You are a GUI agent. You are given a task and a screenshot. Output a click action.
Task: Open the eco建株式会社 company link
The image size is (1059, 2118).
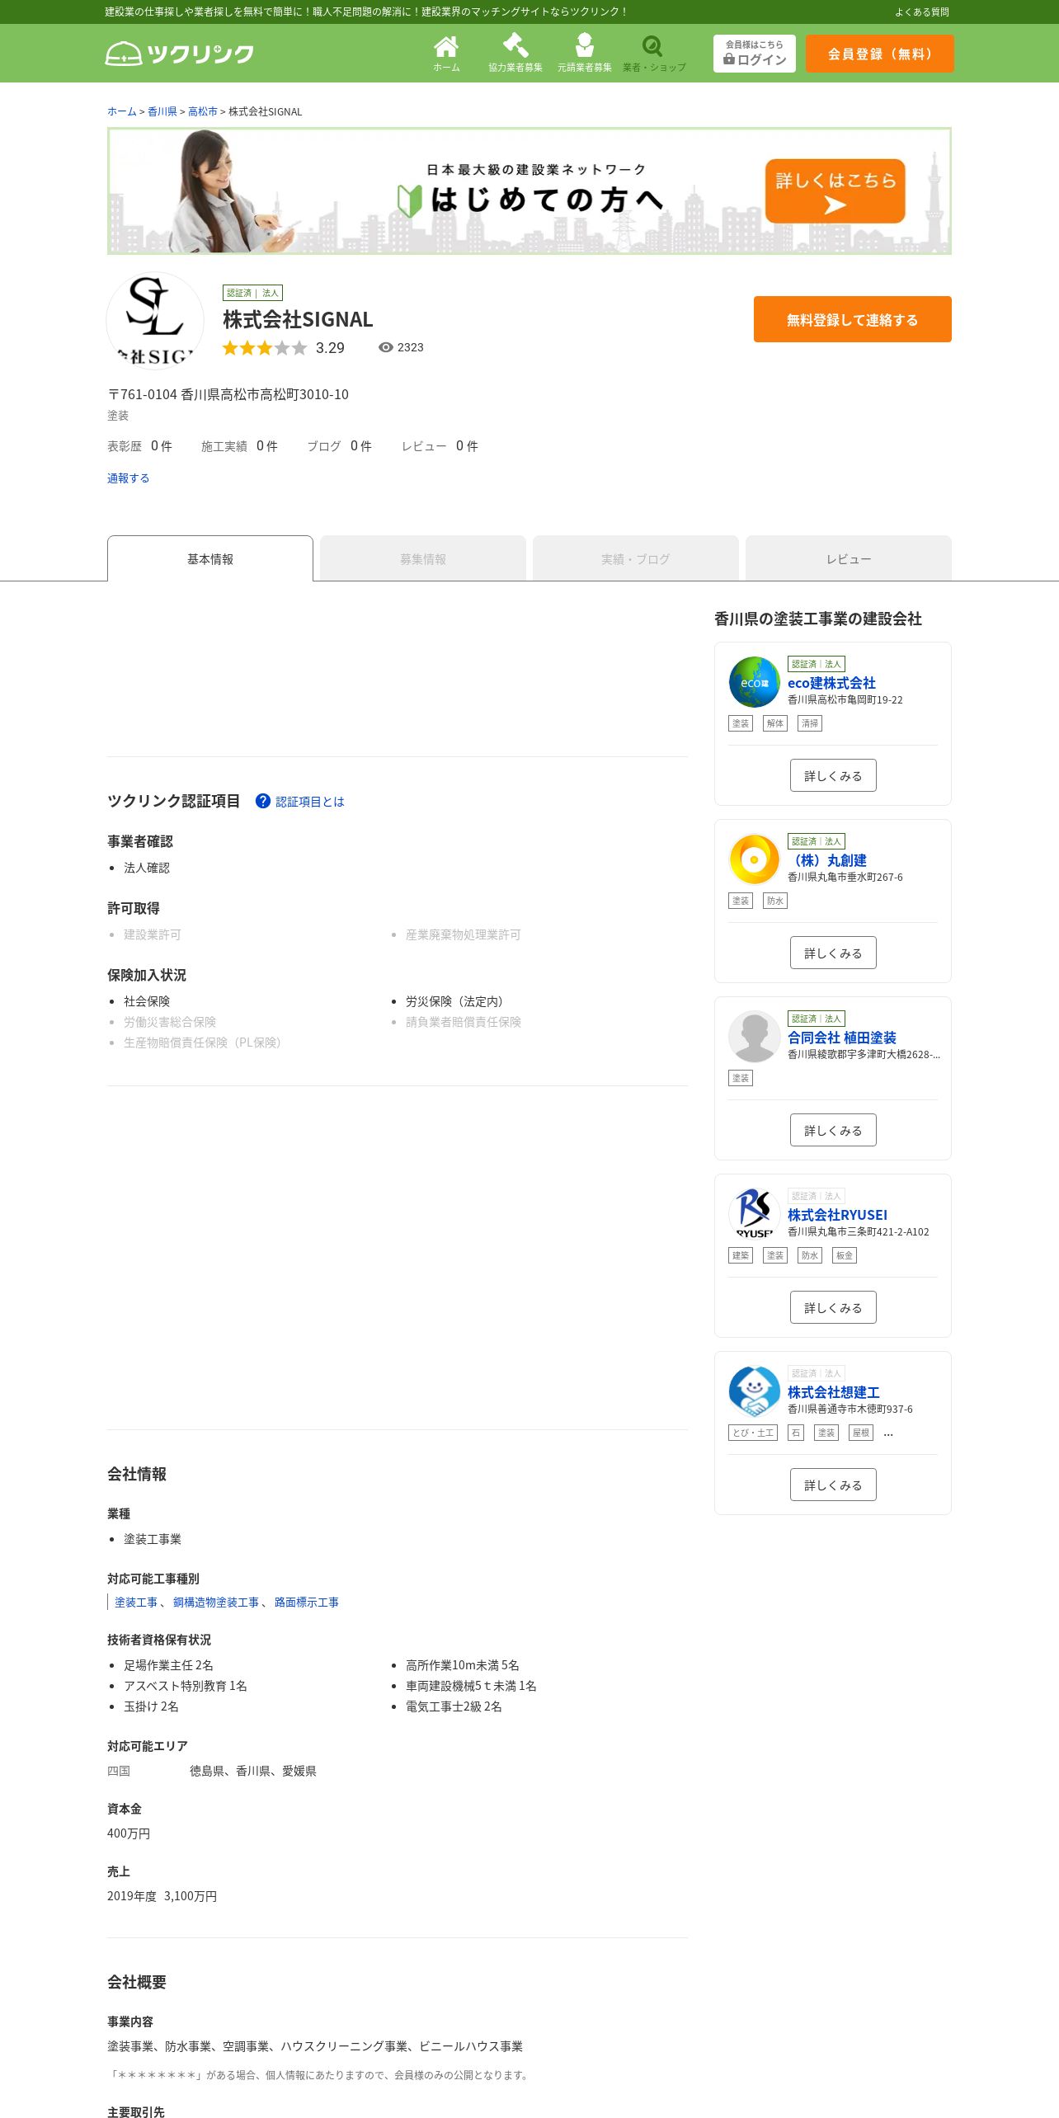click(831, 683)
